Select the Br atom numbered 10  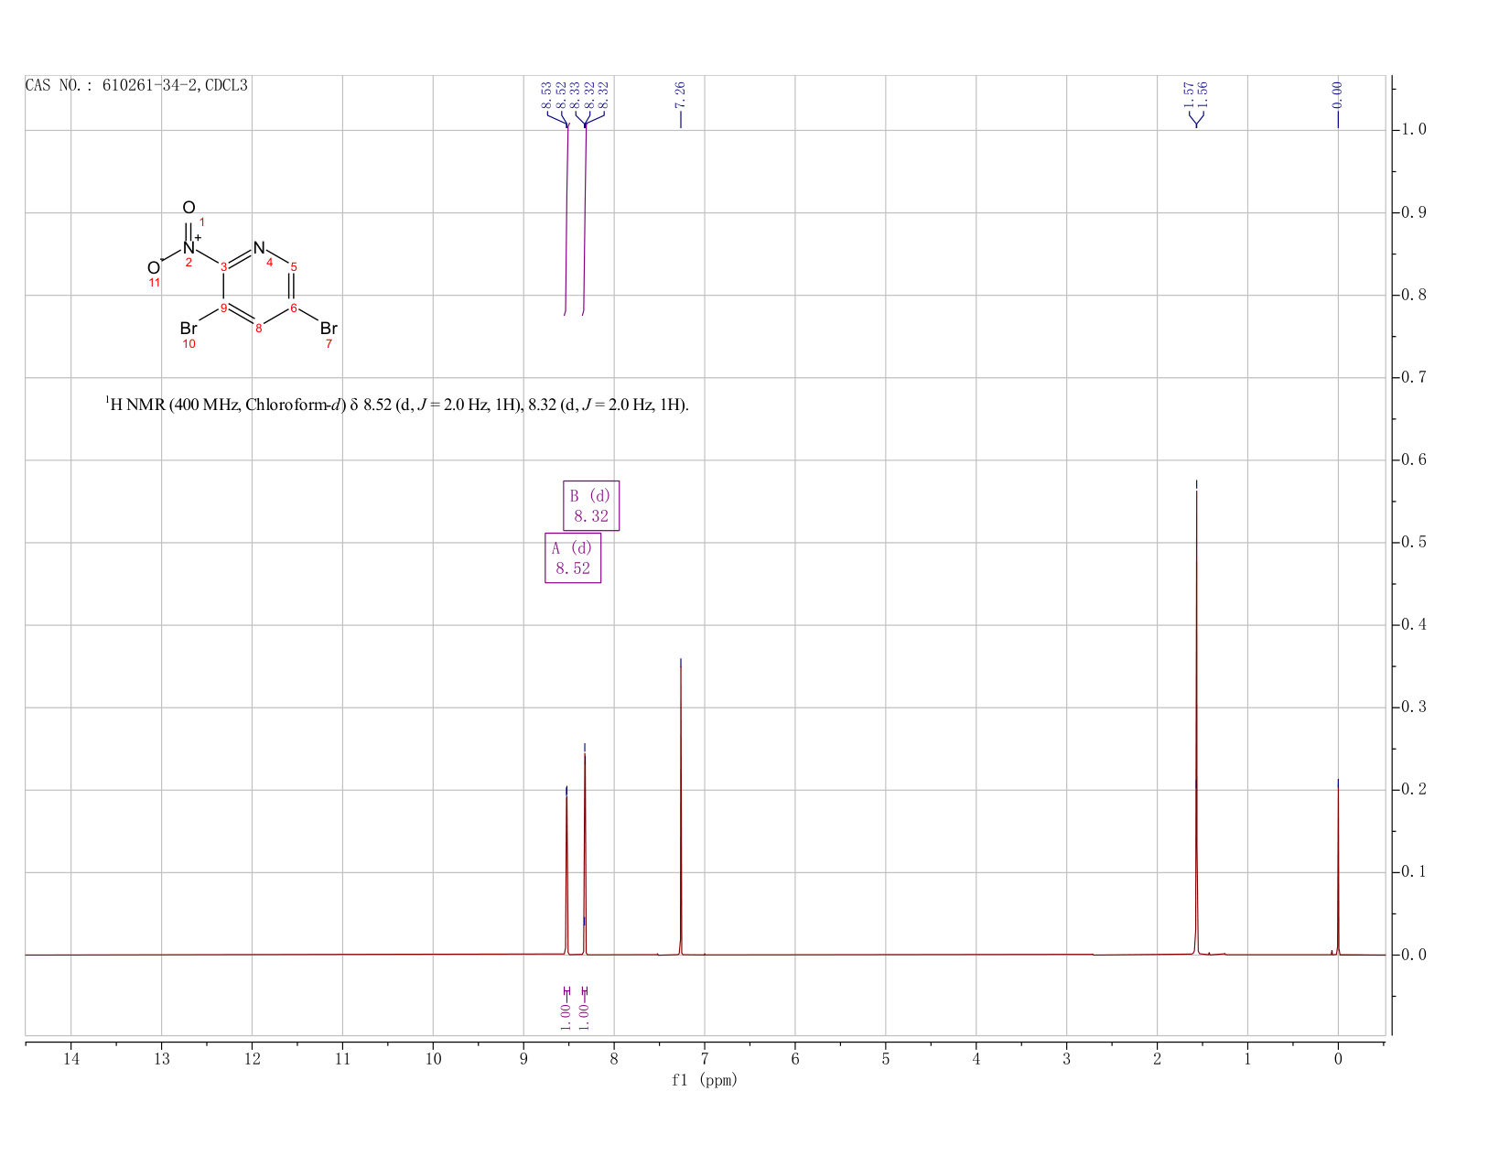click(x=189, y=328)
